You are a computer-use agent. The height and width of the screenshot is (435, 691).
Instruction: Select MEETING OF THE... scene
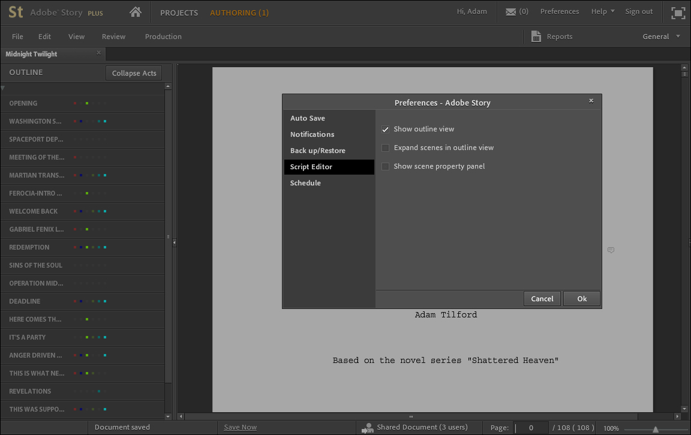click(82, 157)
